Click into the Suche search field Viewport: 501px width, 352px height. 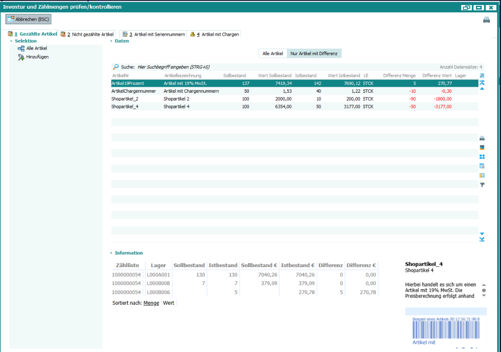[x=175, y=67]
